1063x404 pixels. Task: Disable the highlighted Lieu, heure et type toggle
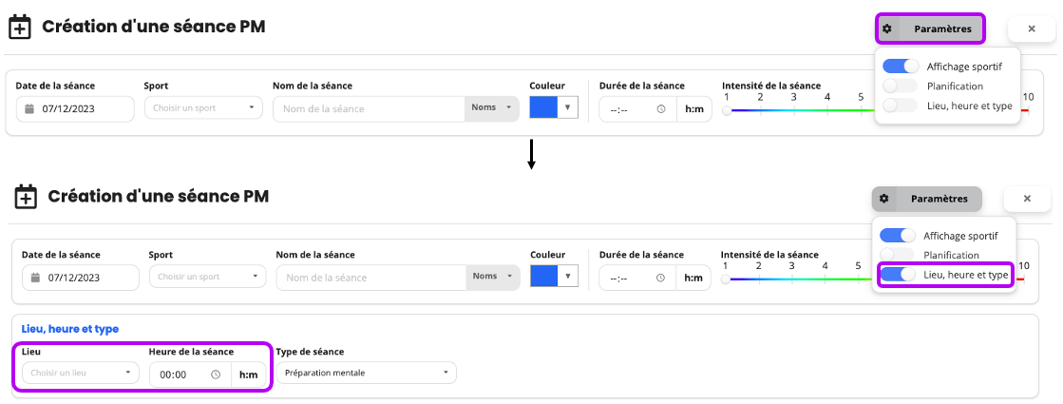tap(898, 275)
